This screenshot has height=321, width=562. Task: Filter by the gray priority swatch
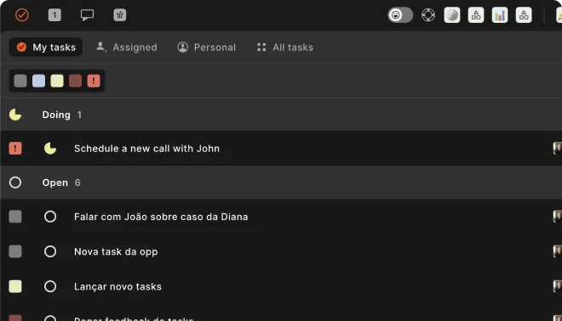tap(20, 81)
